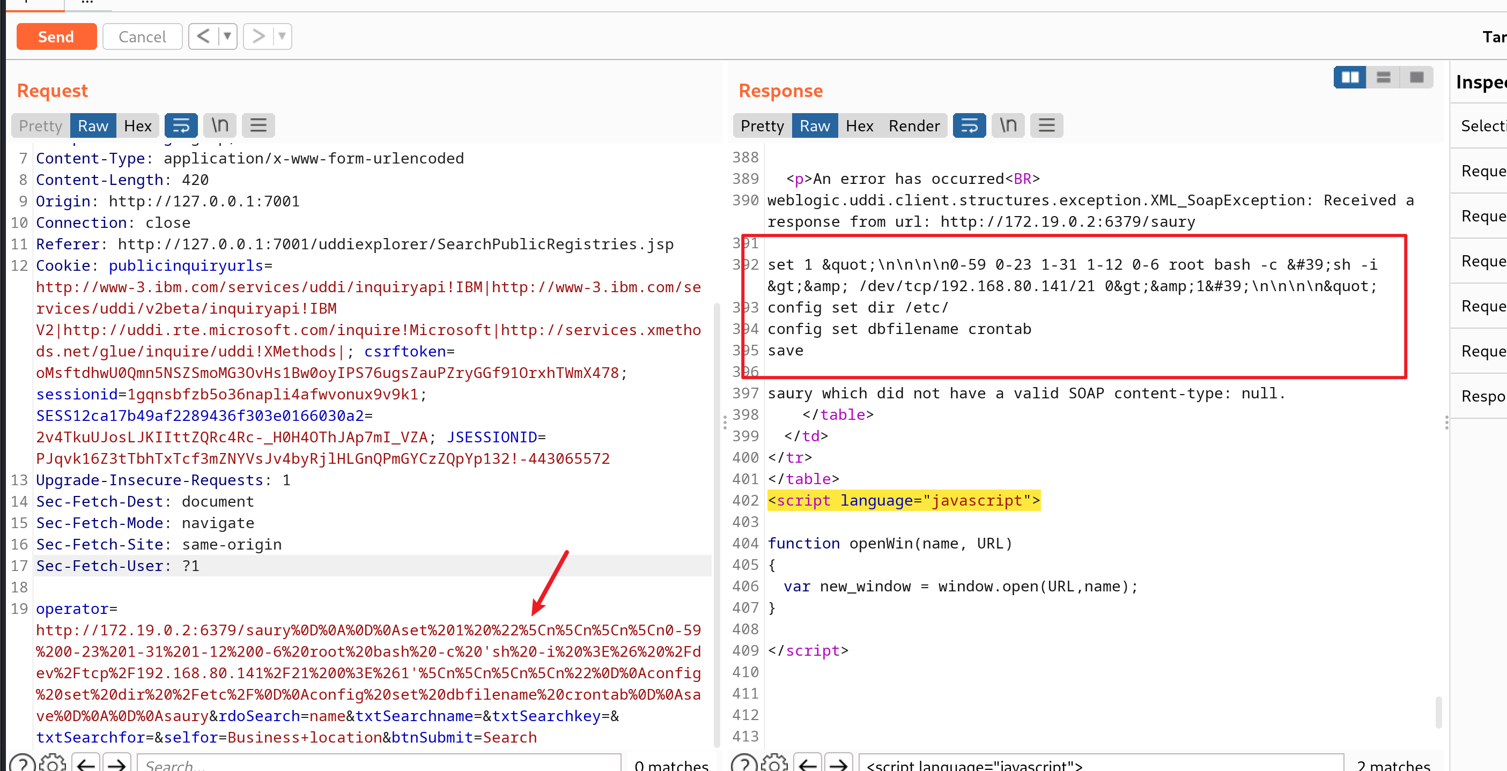Click the operator parameter name
Screen dimensions: 1507x771
point(72,609)
